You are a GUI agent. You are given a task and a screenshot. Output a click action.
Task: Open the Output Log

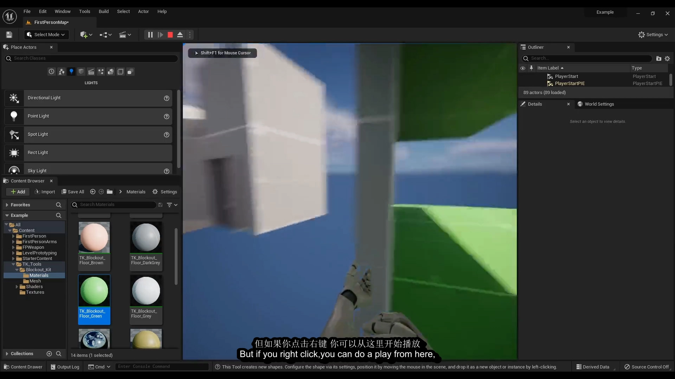65,367
